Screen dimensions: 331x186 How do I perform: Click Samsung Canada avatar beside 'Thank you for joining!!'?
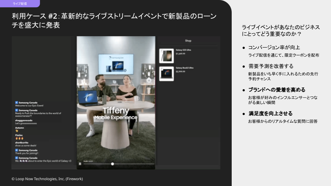pyautogui.click(x=17, y=150)
